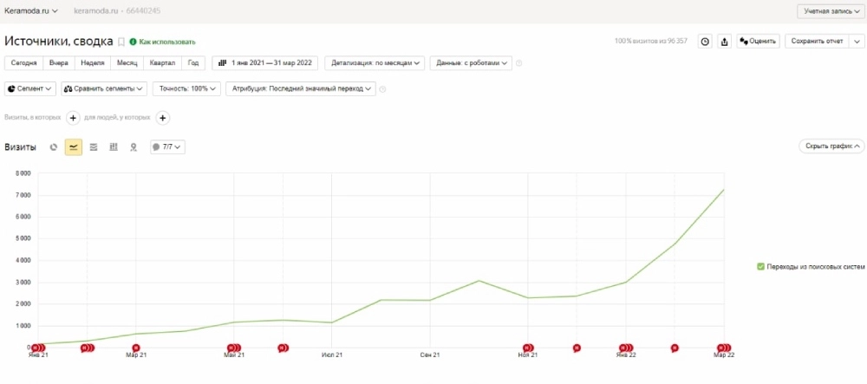
Task: Expand the arrow next to Сохранить отчет
Action: click(x=857, y=42)
